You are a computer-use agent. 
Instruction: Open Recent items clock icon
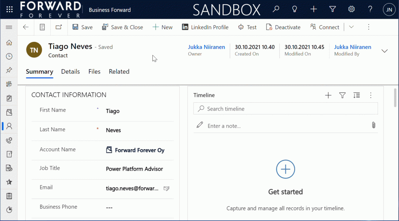pos(9,56)
